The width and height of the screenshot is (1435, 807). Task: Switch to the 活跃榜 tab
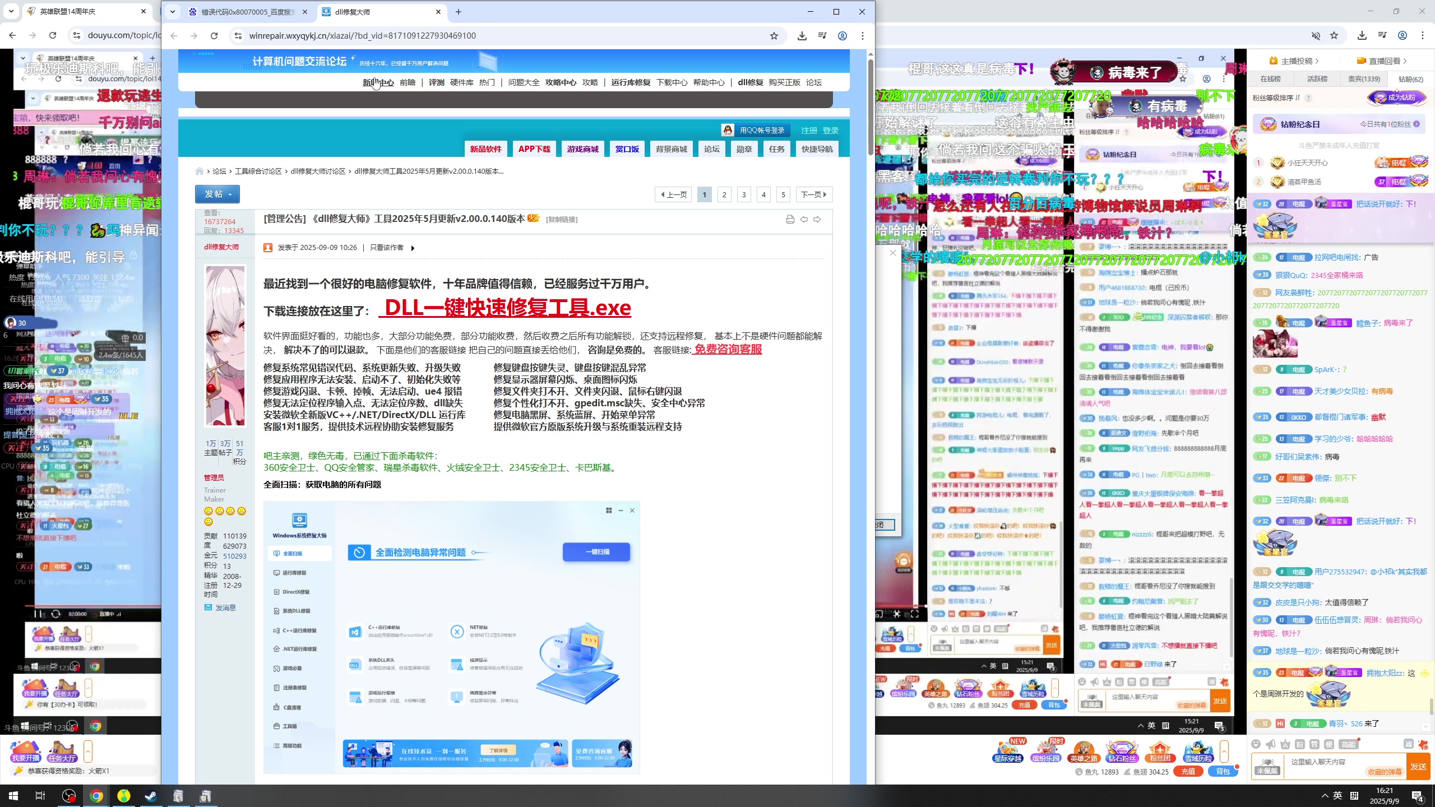pyautogui.click(x=1317, y=79)
